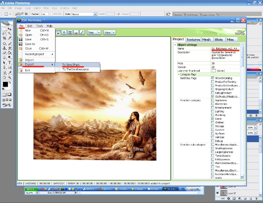Pick the Horizontal Type tool

click(x=10, y=63)
